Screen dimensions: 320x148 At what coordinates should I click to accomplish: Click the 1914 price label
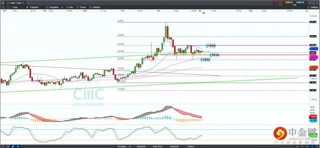click(x=214, y=55)
